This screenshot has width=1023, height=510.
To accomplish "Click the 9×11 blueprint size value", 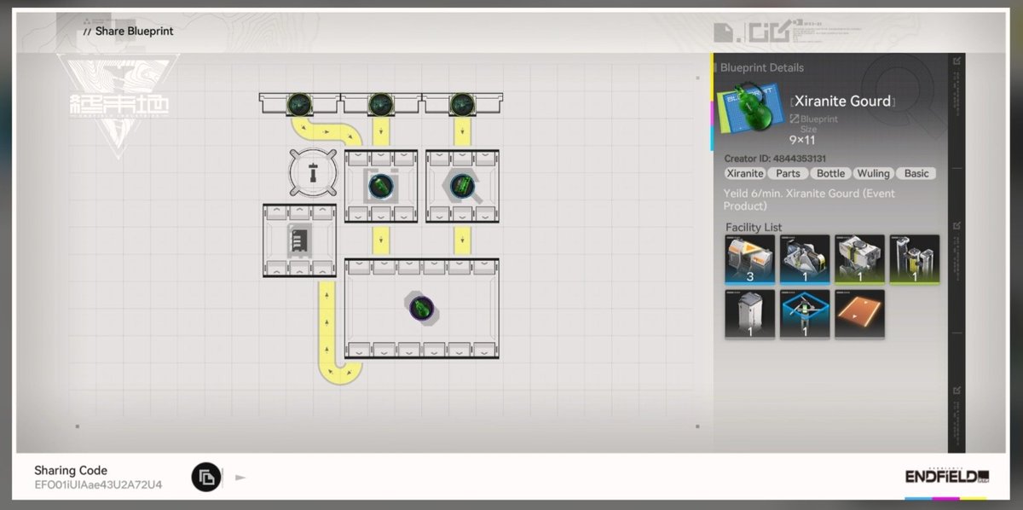I will point(802,140).
